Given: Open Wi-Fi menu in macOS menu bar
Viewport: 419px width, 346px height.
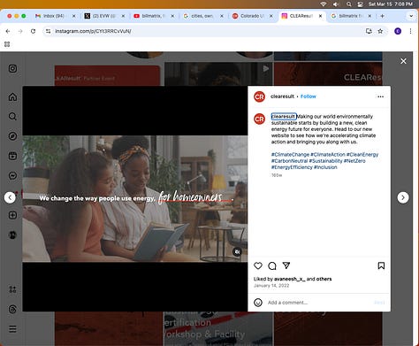Looking at the screenshot, I should (324, 4).
